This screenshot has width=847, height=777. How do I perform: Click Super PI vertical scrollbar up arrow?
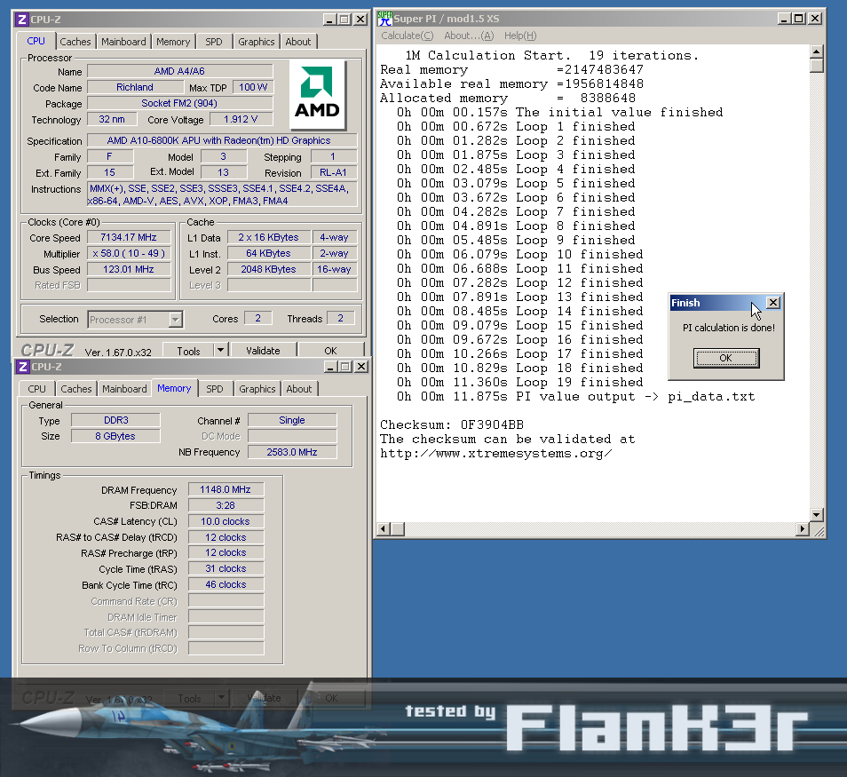coord(817,52)
